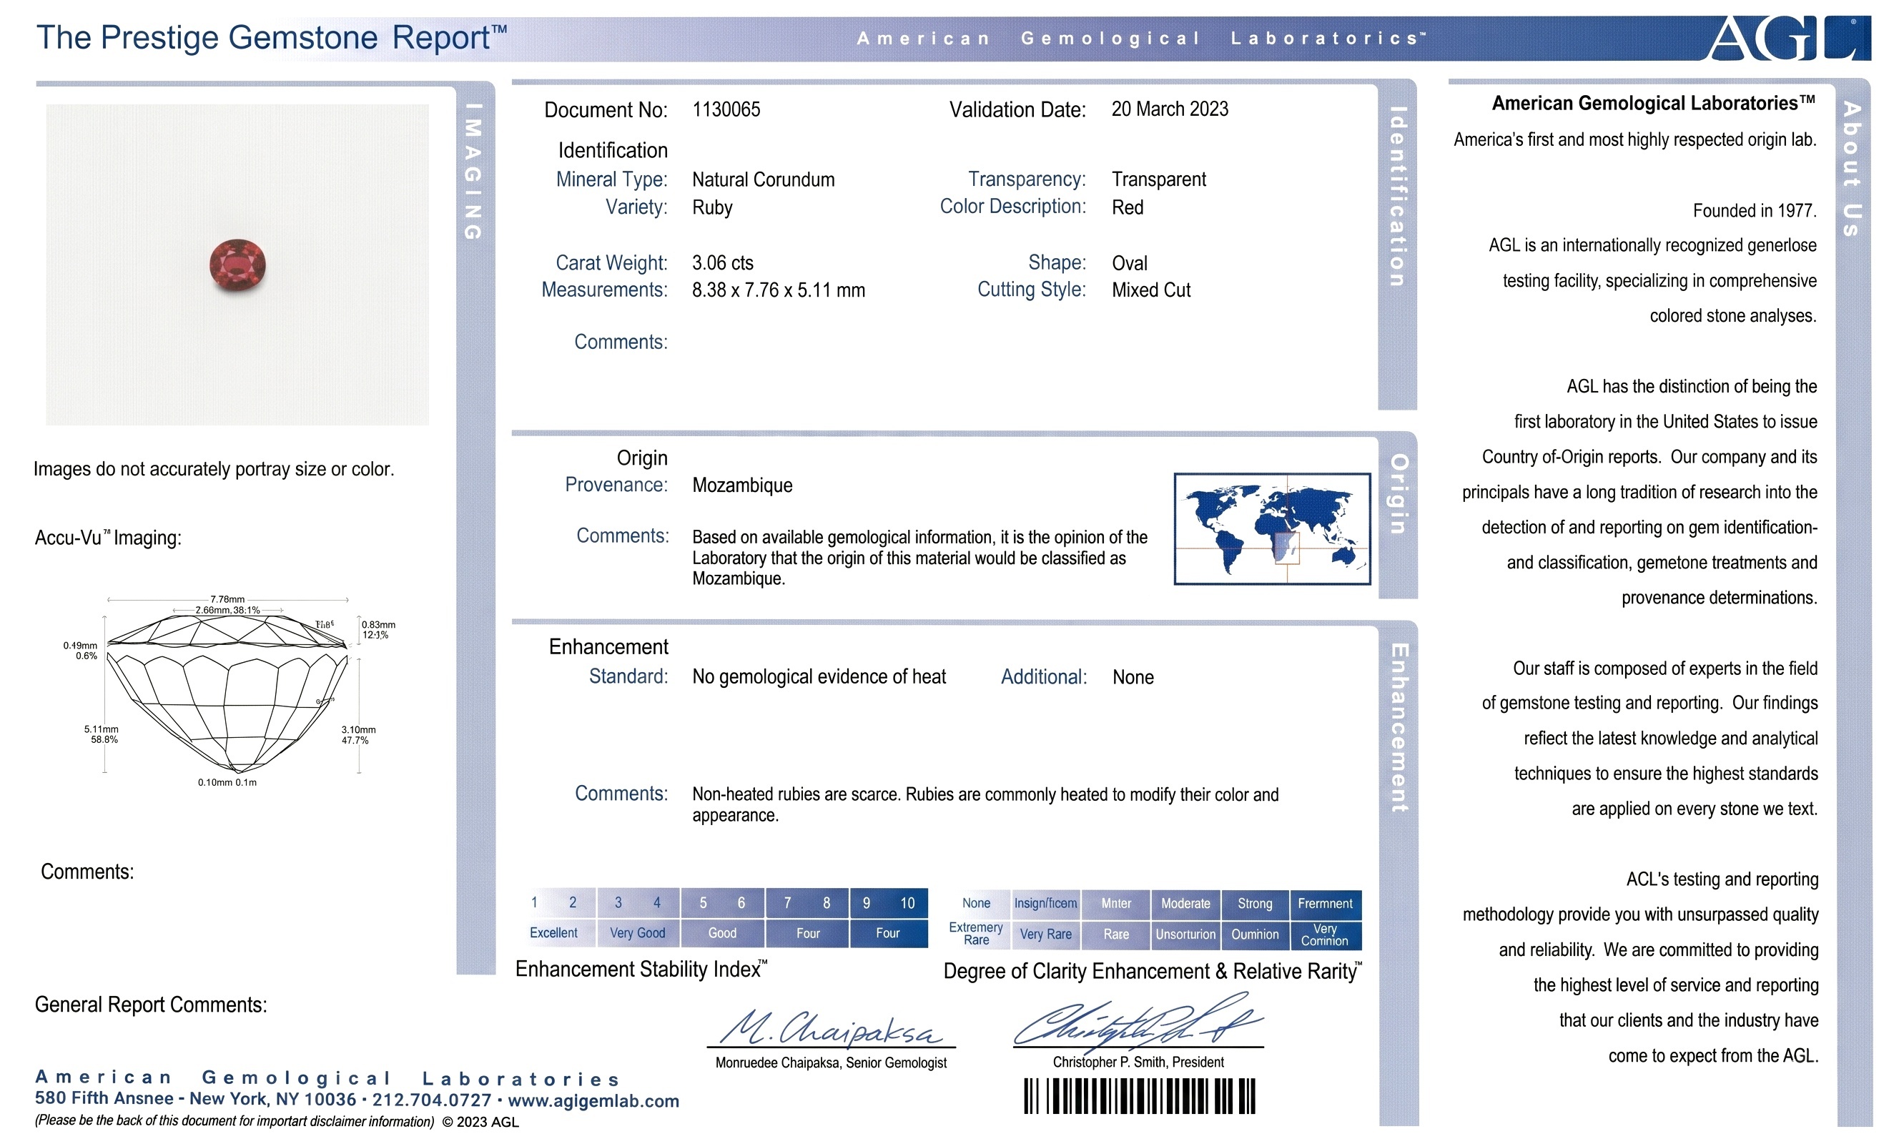Click the Strong clarity enhancement cell
This screenshot has width=1899, height=1144.
click(1255, 904)
